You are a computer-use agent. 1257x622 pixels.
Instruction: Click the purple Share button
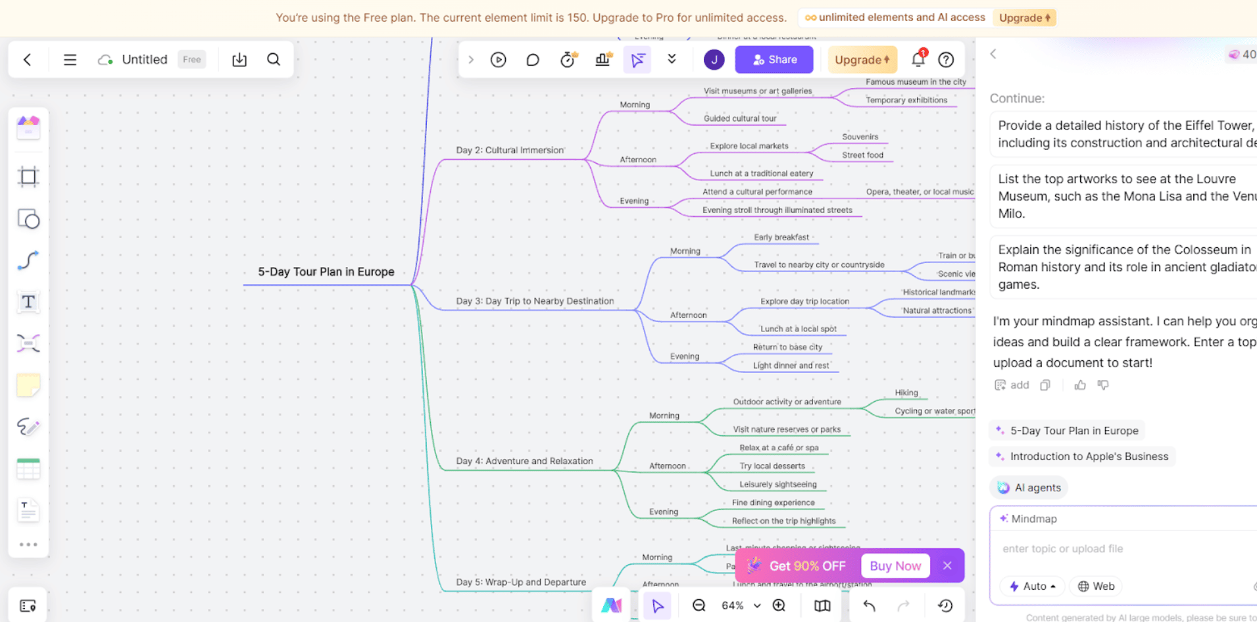point(774,60)
